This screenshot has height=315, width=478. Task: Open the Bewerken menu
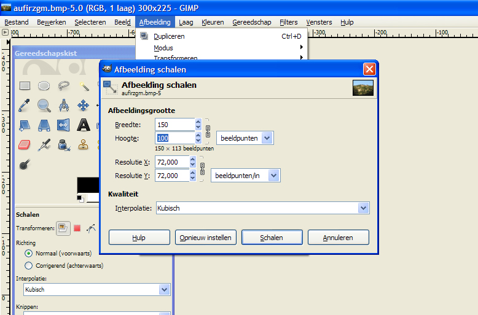[52, 22]
